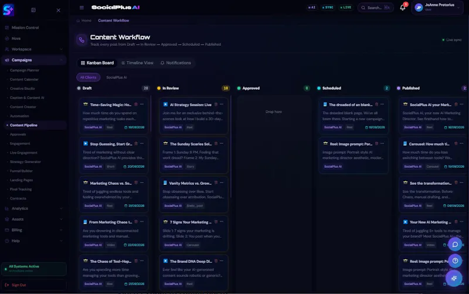Click In Review column count badge 18

[x=226, y=88]
